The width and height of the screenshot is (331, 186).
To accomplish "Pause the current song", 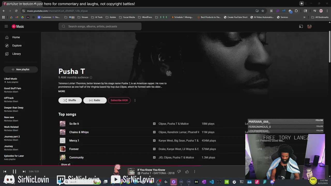I will click(x=14, y=171).
